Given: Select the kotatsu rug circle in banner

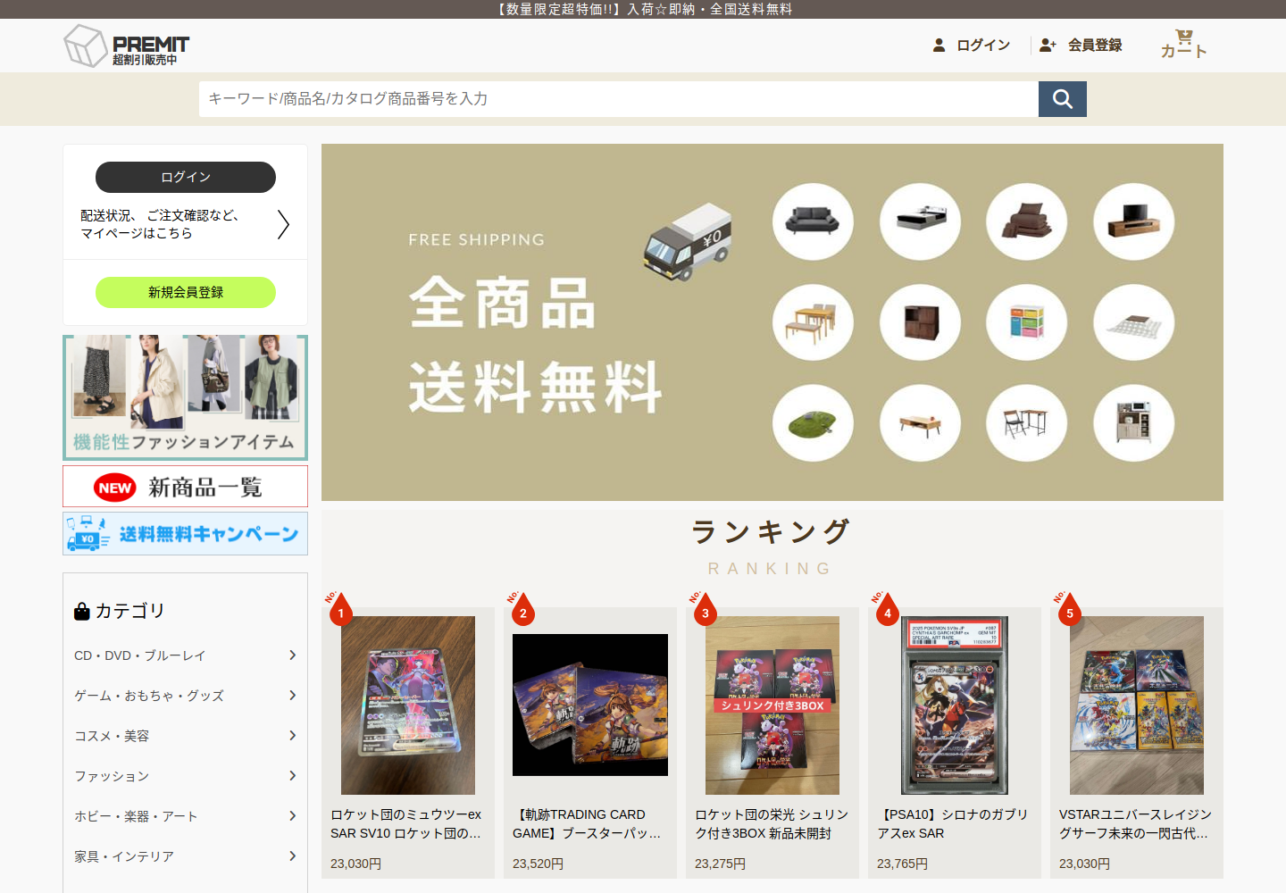Looking at the screenshot, I should (1134, 322).
